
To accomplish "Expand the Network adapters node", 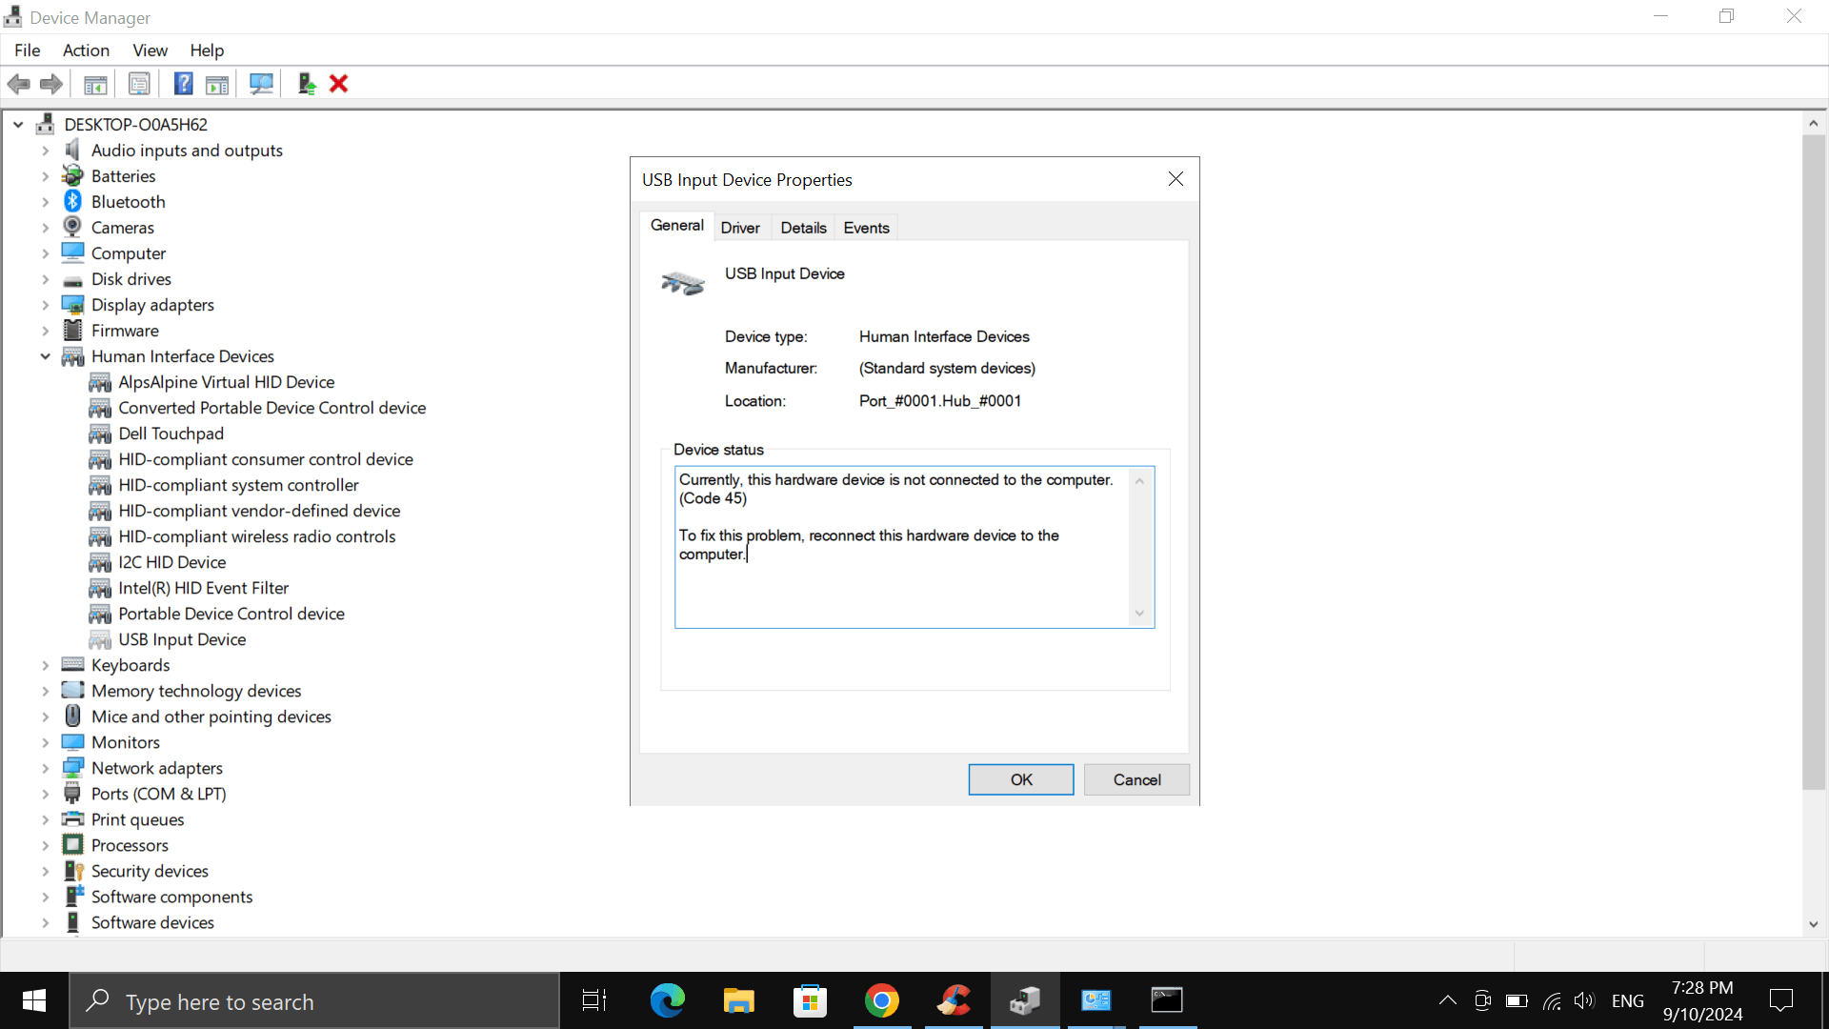I will [x=45, y=768].
